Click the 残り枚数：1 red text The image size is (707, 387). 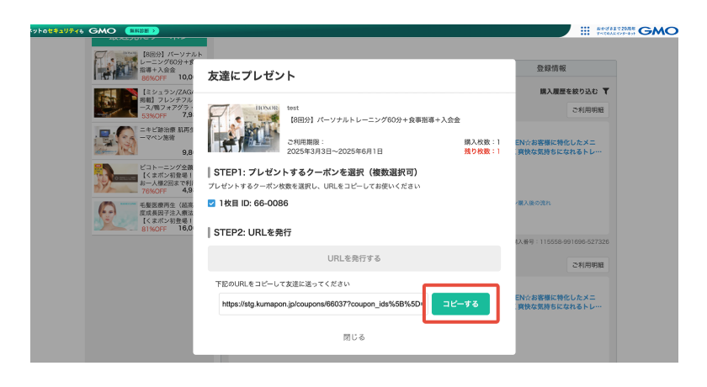pyautogui.click(x=482, y=151)
